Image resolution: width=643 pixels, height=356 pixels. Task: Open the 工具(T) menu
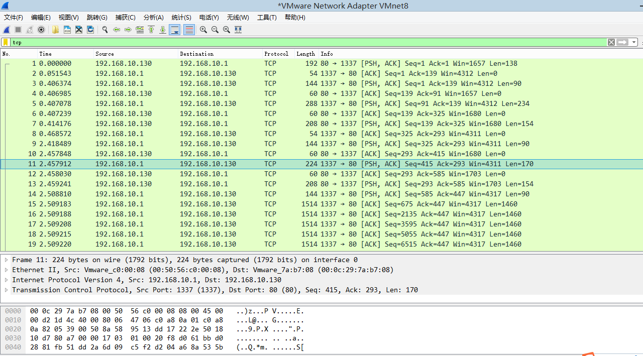click(x=267, y=17)
